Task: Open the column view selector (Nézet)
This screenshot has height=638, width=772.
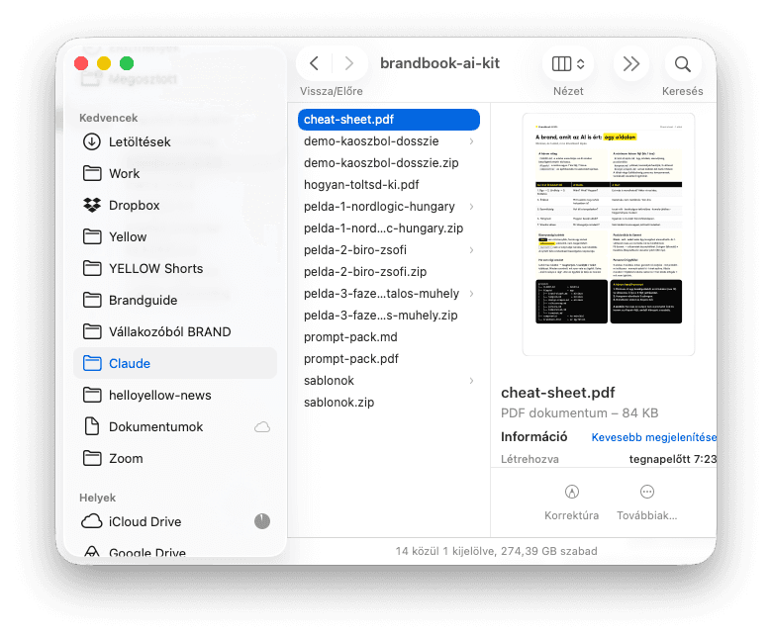Action: [568, 64]
